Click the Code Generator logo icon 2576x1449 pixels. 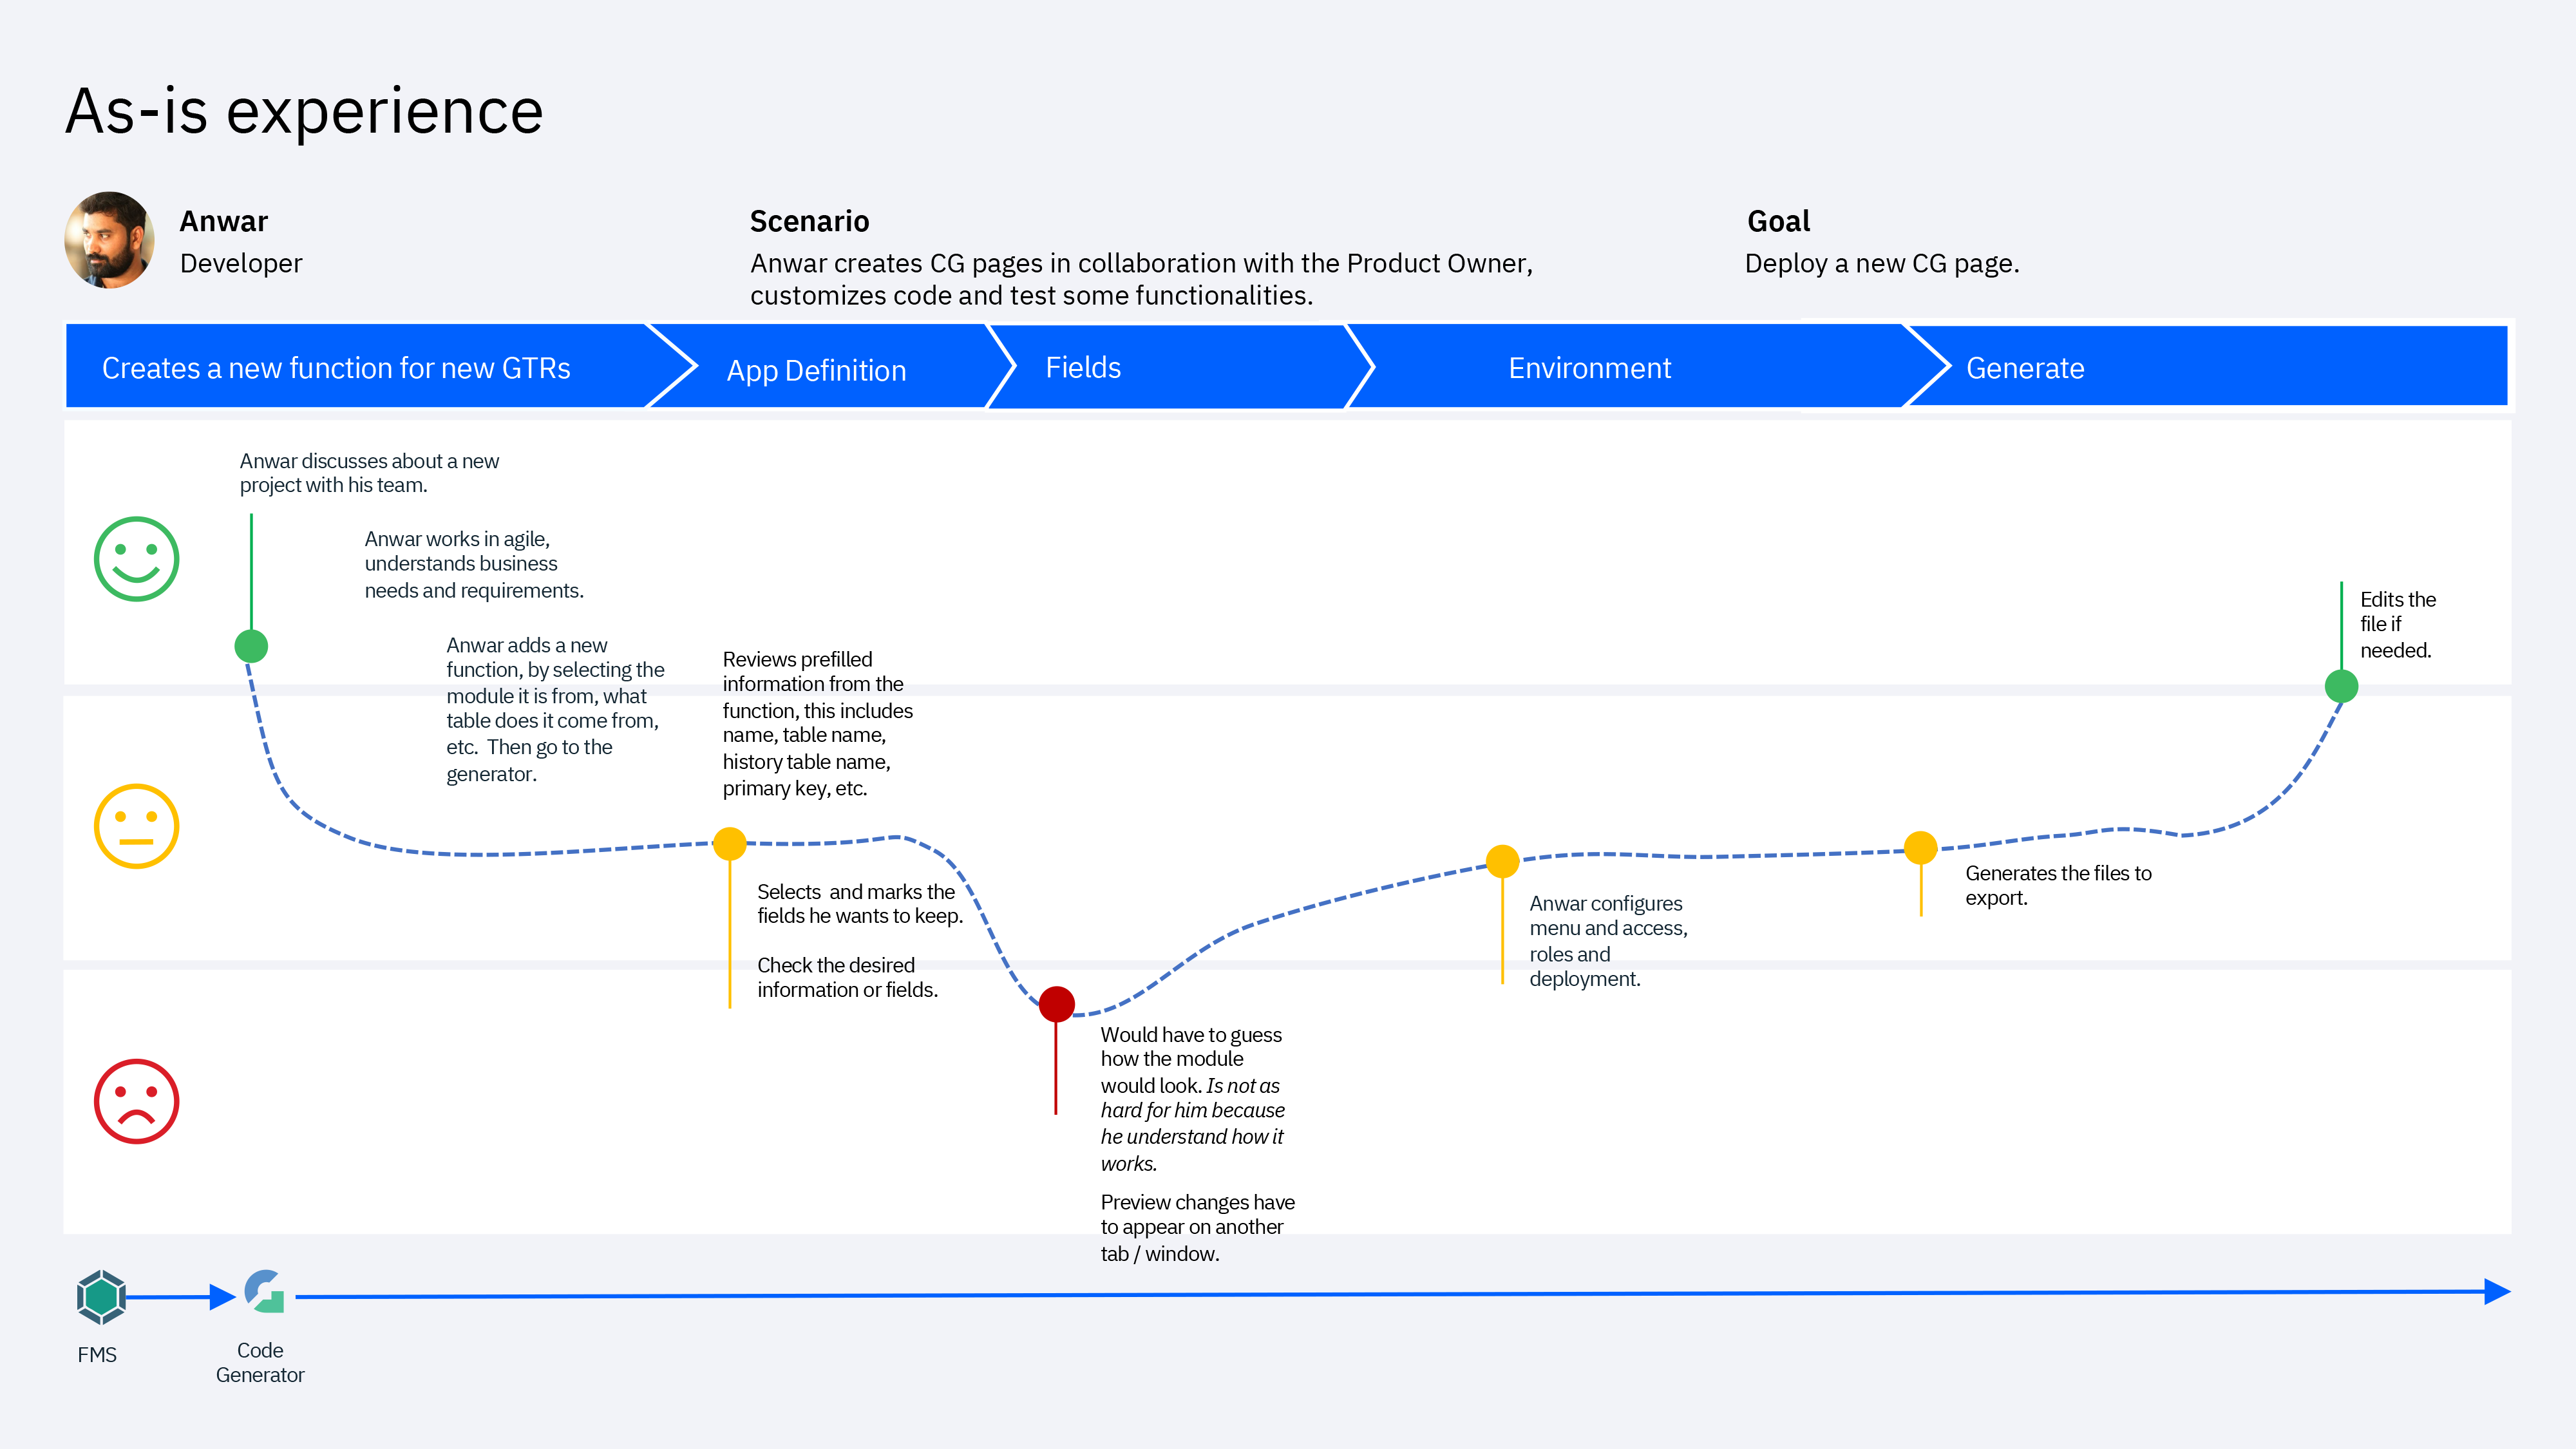point(264,1292)
